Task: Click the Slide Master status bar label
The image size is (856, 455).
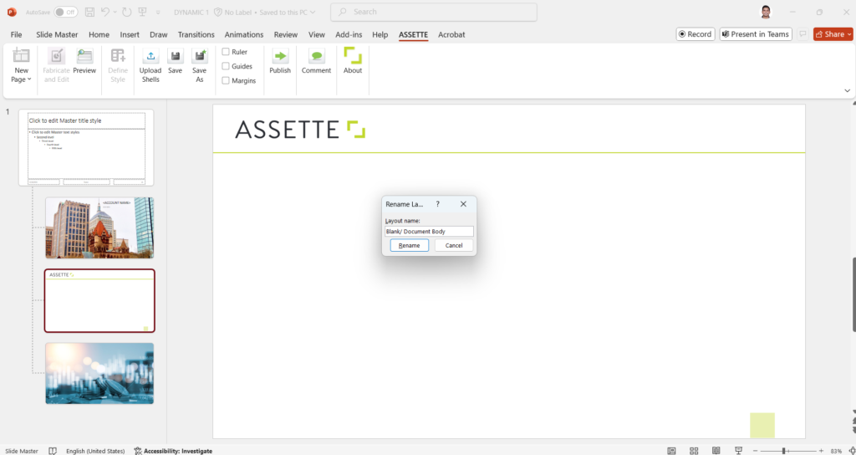Action: [x=22, y=451]
